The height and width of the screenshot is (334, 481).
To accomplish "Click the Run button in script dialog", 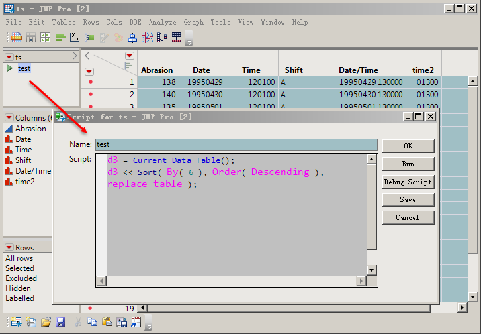I will point(408,164).
